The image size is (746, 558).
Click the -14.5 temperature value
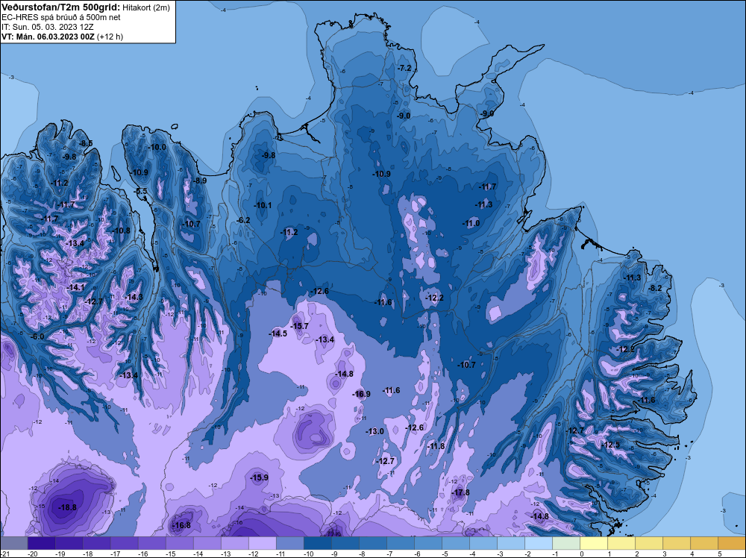(x=278, y=333)
